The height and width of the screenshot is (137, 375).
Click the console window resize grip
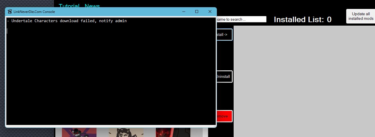[215, 126]
